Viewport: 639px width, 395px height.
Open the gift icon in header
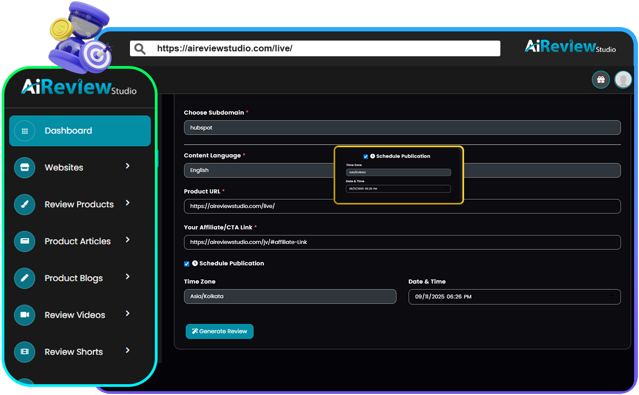click(x=601, y=80)
